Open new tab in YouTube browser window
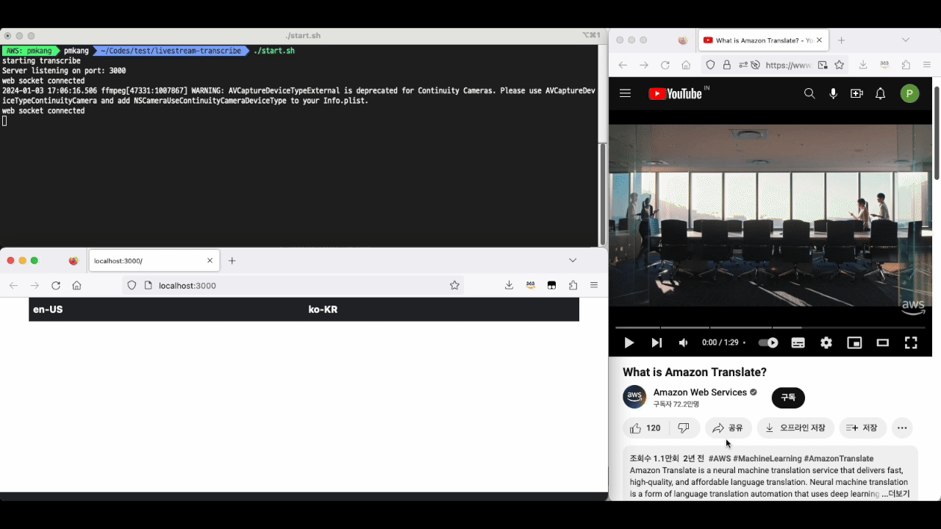Screen dimensions: 941x529 click(x=842, y=40)
